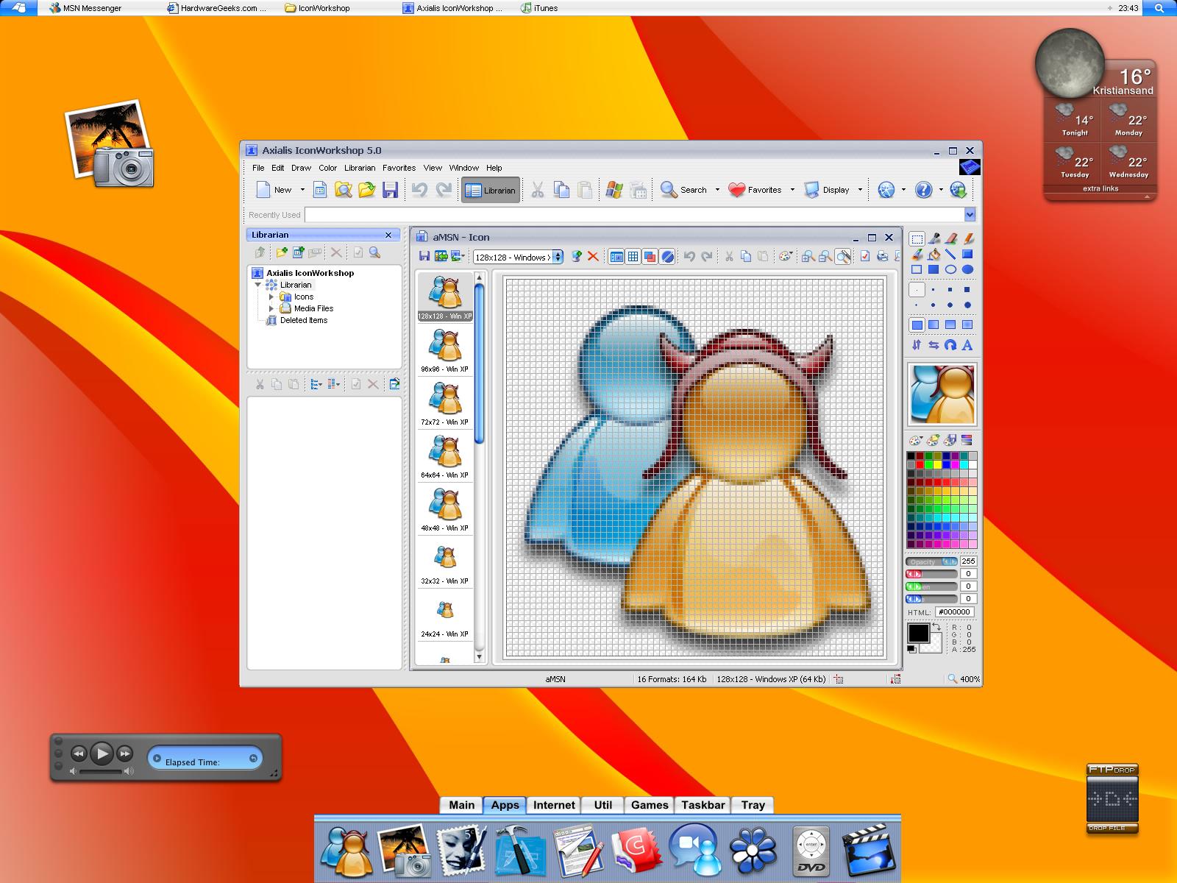This screenshot has height=883, width=1177.
Task: Click the black foreground color swatch
Action: pyautogui.click(x=918, y=633)
